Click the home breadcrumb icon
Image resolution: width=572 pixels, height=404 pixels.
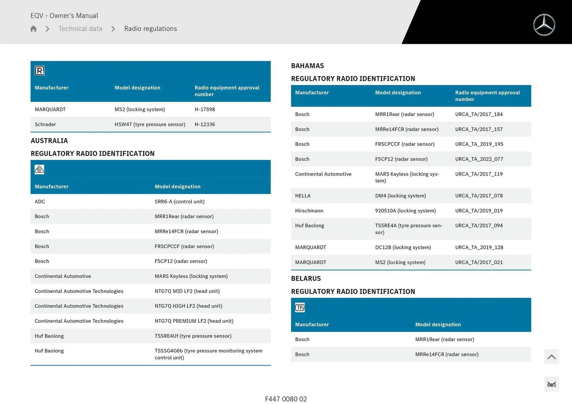[x=33, y=29]
